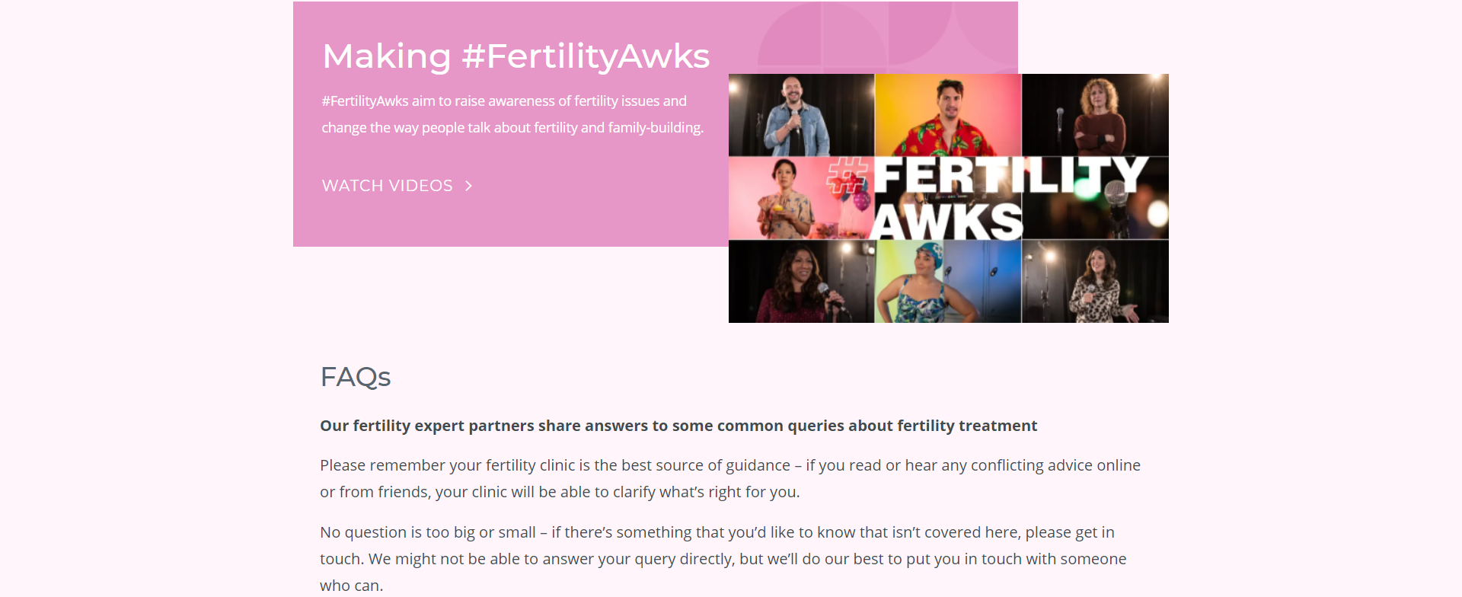Open the #FertilityAwks collage image
1462x597 pixels.
coord(948,198)
